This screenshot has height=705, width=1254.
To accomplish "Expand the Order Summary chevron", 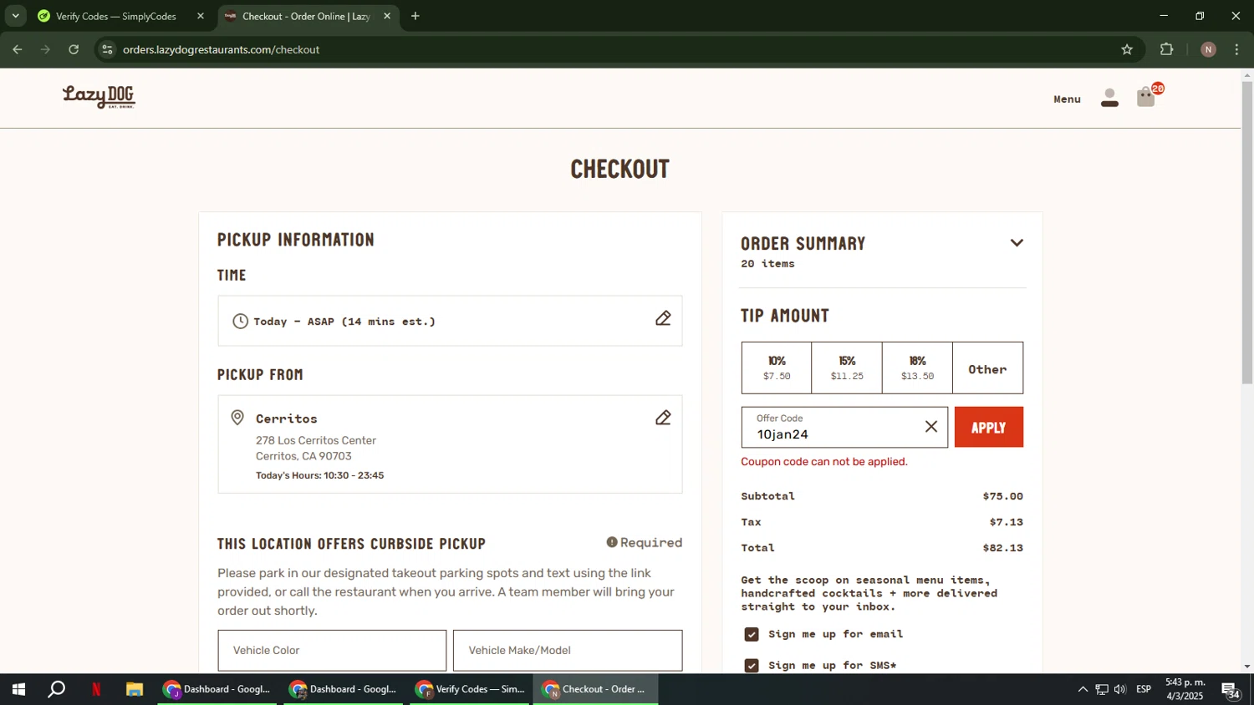I will 1017,243.
